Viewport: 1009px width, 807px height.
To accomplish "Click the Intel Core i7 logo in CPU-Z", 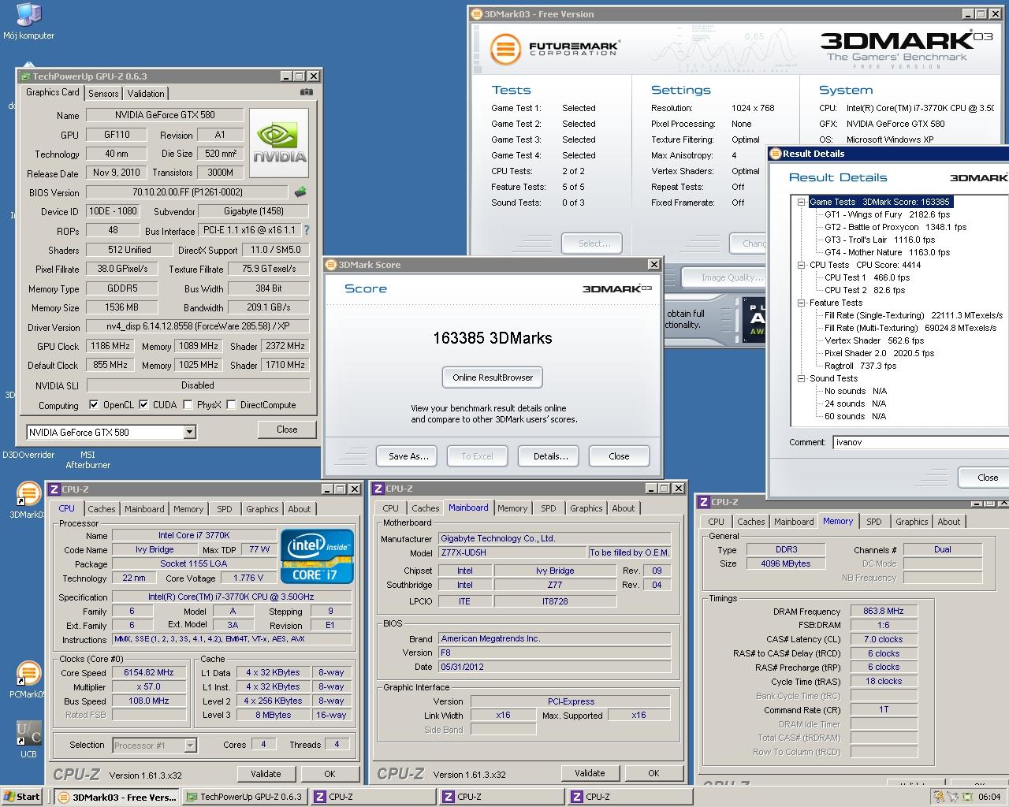I will (x=317, y=556).
